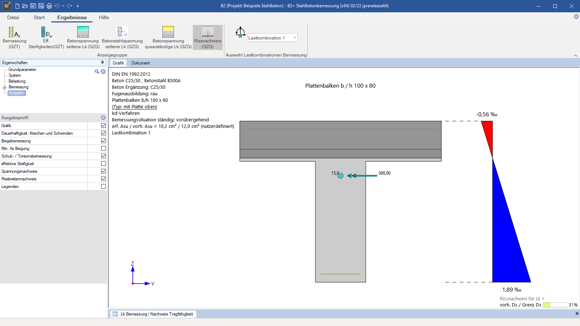Pin the Eigenschaften panel
The width and height of the screenshot is (580, 326).
coord(103,63)
